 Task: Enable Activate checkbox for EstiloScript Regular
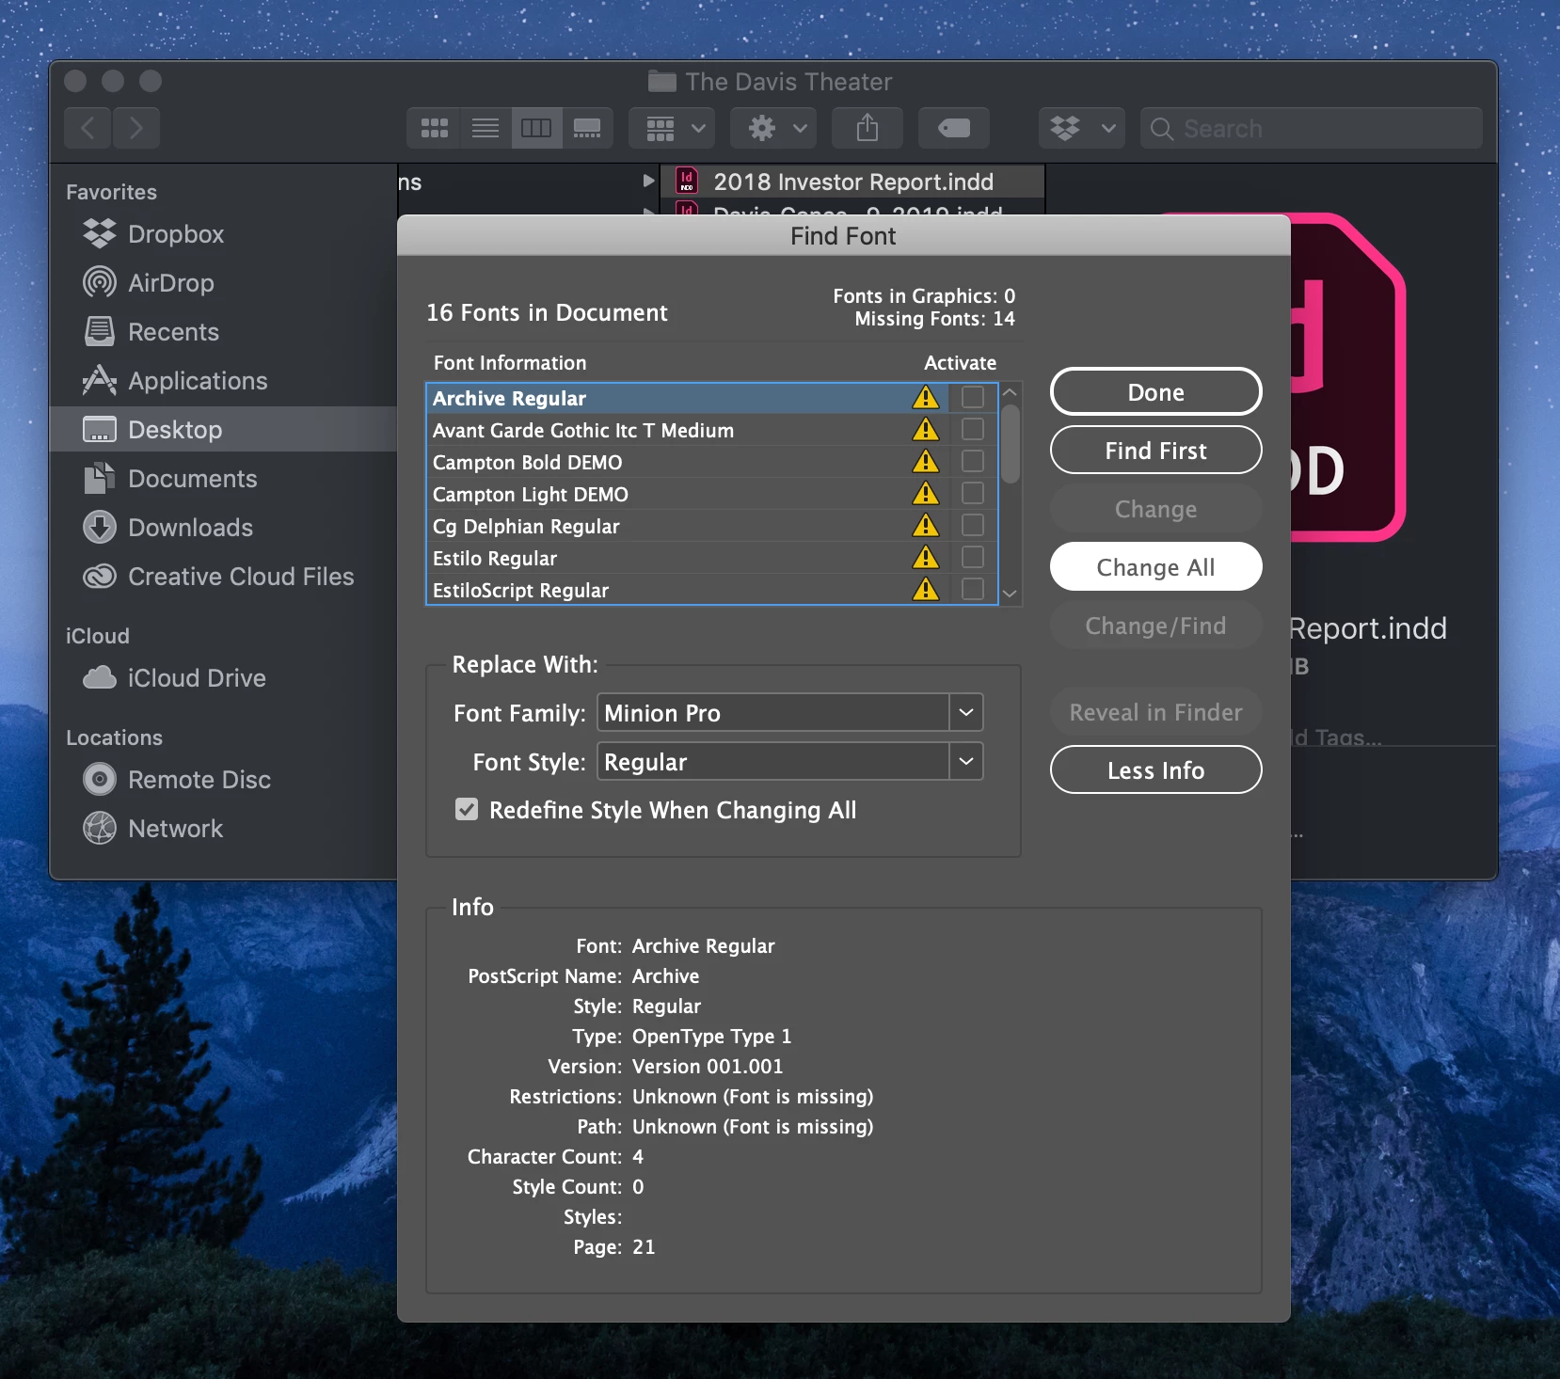(973, 589)
